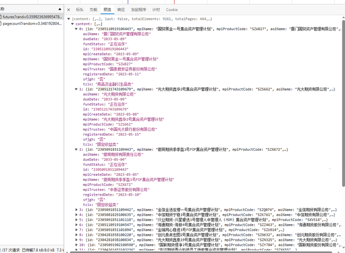Click the mpiCreateDate value 2023-05-05
Viewport: 345px width, 253px height.
tap(126, 174)
